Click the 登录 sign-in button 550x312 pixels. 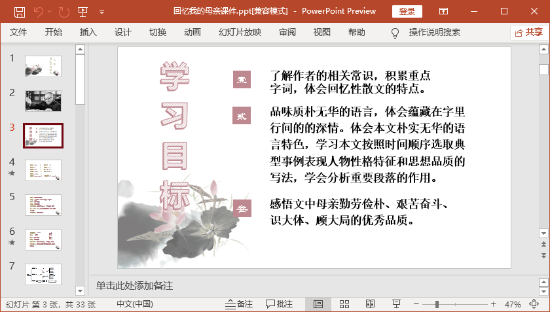(x=407, y=11)
